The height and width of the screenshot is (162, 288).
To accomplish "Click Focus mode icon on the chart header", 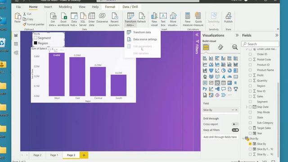I will coord(56,50).
